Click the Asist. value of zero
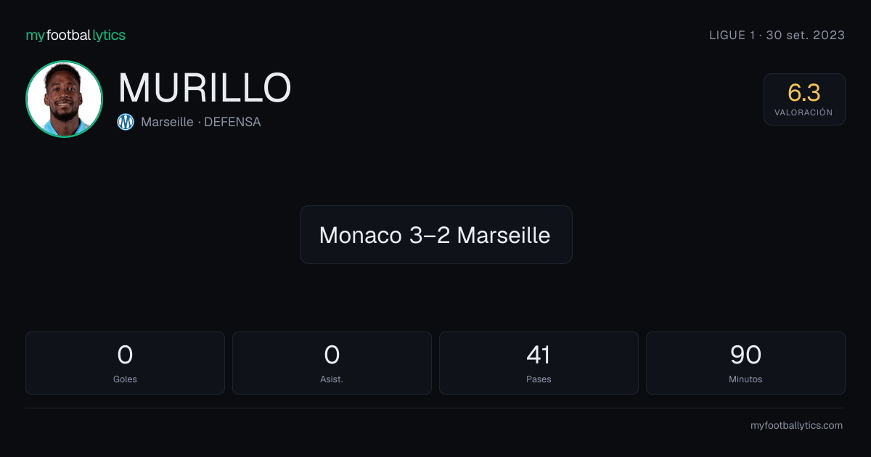 (x=332, y=355)
